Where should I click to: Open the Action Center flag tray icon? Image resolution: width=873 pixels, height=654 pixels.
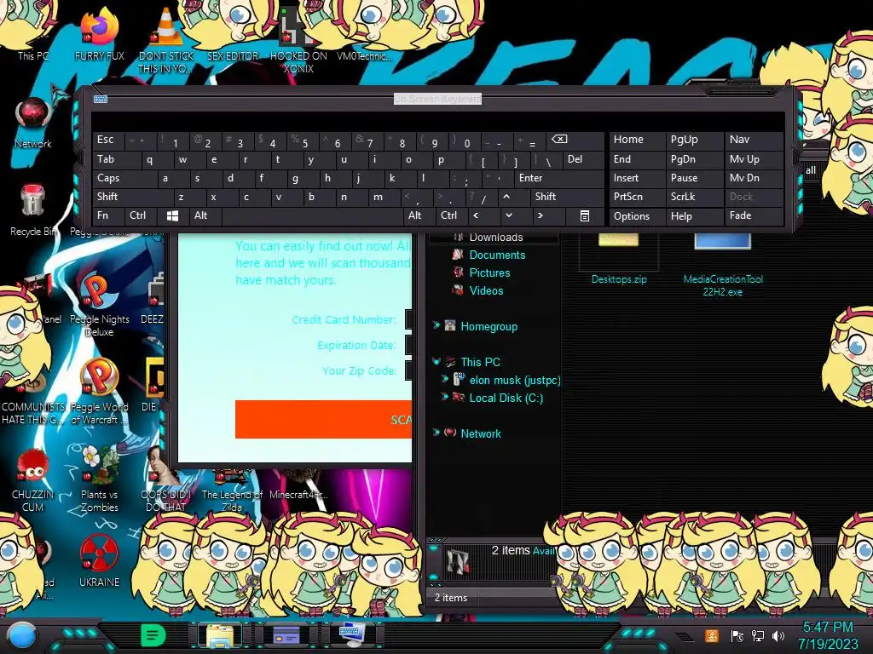[737, 636]
